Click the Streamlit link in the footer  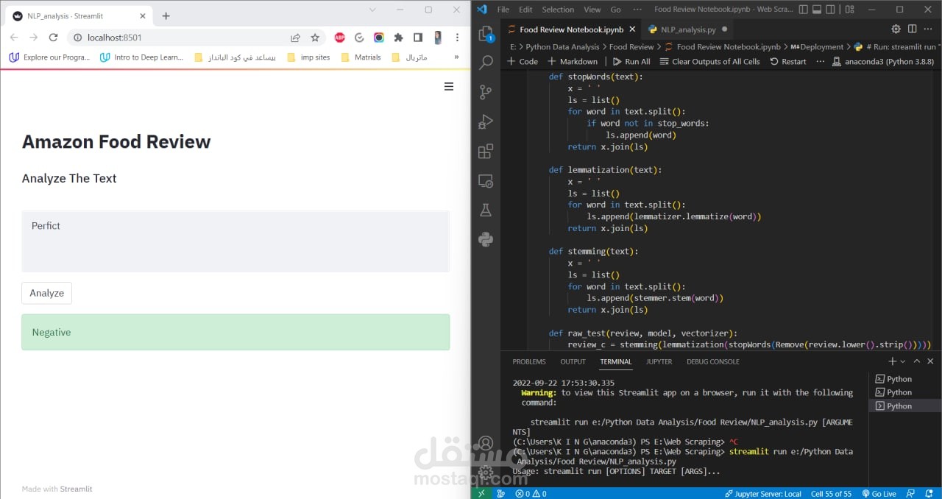(76, 489)
